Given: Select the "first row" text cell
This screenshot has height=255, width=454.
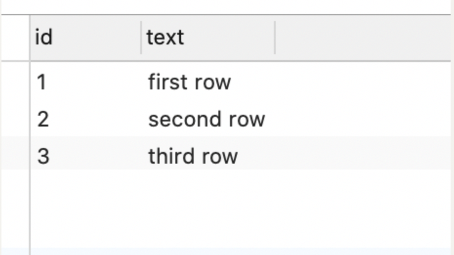Looking at the screenshot, I should (x=208, y=82).
